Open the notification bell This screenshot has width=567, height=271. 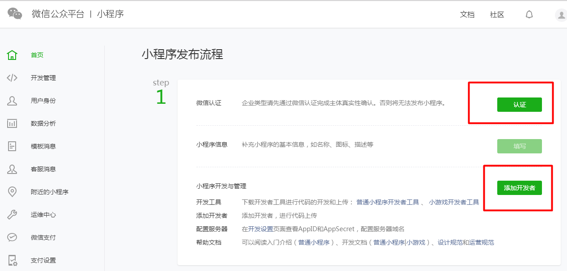(x=529, y=14)
